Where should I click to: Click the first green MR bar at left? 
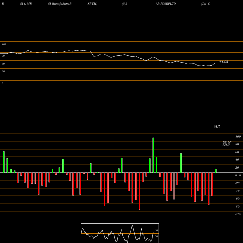tap(4, 162)
